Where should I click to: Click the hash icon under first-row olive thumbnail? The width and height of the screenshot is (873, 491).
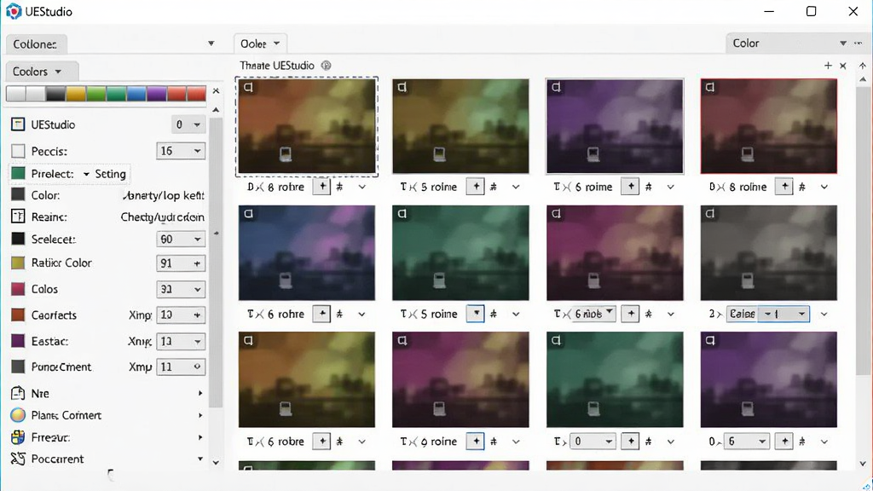pyautogui.click(x=494, y=187)
